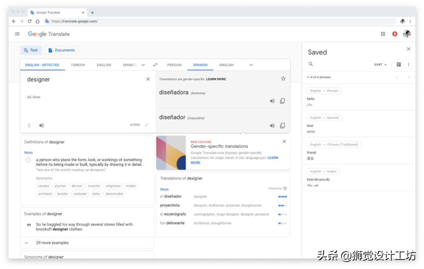Click the synonym chip 'creator'
424x269 pixels.
[44, 186]
